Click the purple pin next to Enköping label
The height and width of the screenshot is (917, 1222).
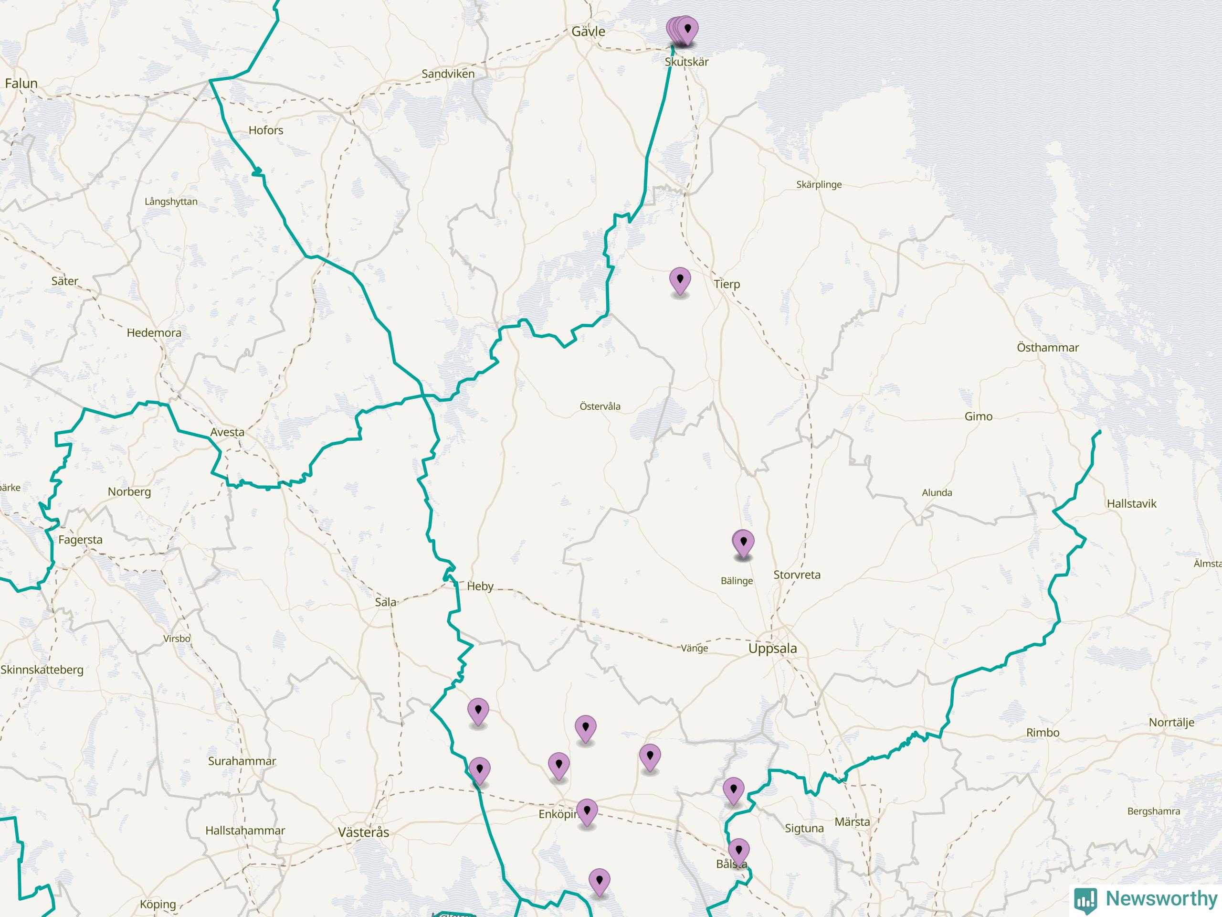click(x=587, y=813)
